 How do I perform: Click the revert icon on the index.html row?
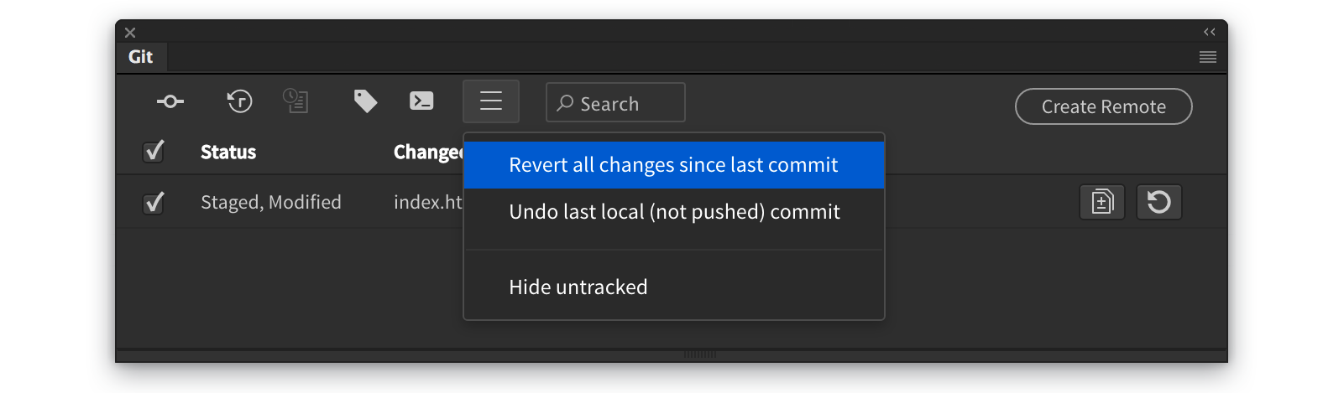[x=1158, y=202]
